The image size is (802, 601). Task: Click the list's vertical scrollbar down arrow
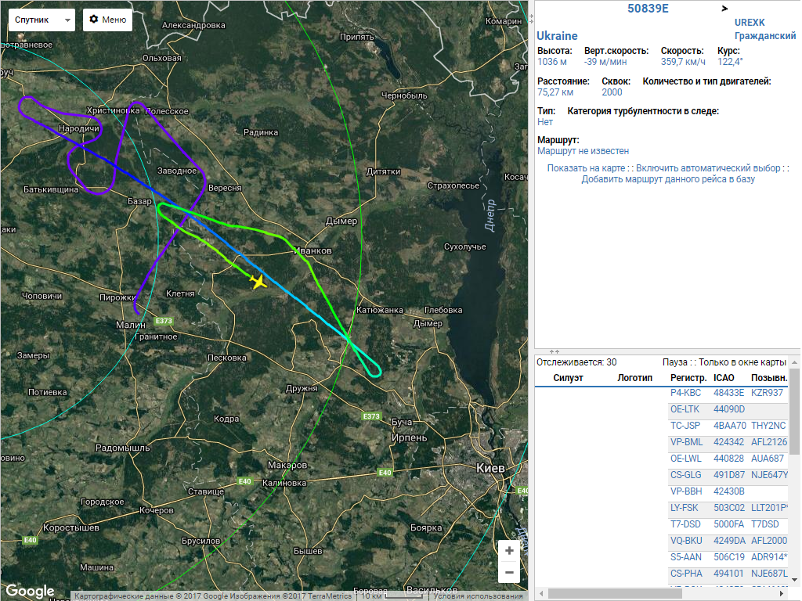pos(794,580)
